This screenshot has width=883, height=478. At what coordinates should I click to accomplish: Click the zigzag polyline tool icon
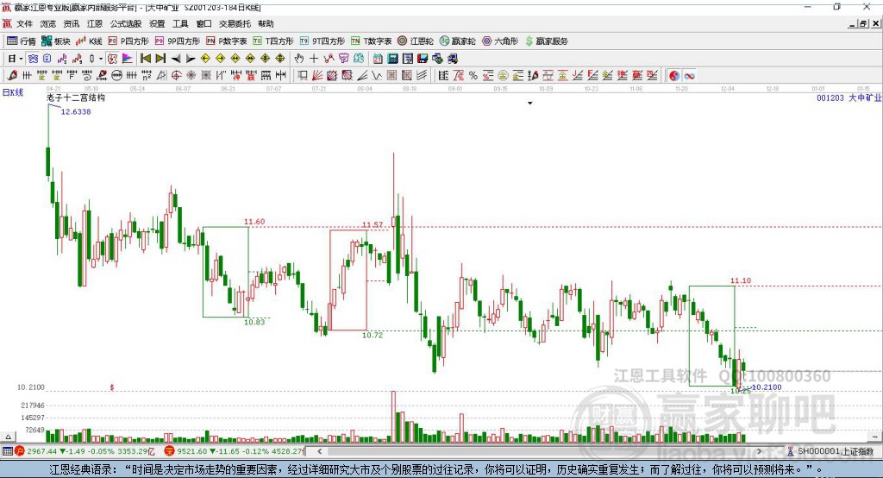pos(377,76)
